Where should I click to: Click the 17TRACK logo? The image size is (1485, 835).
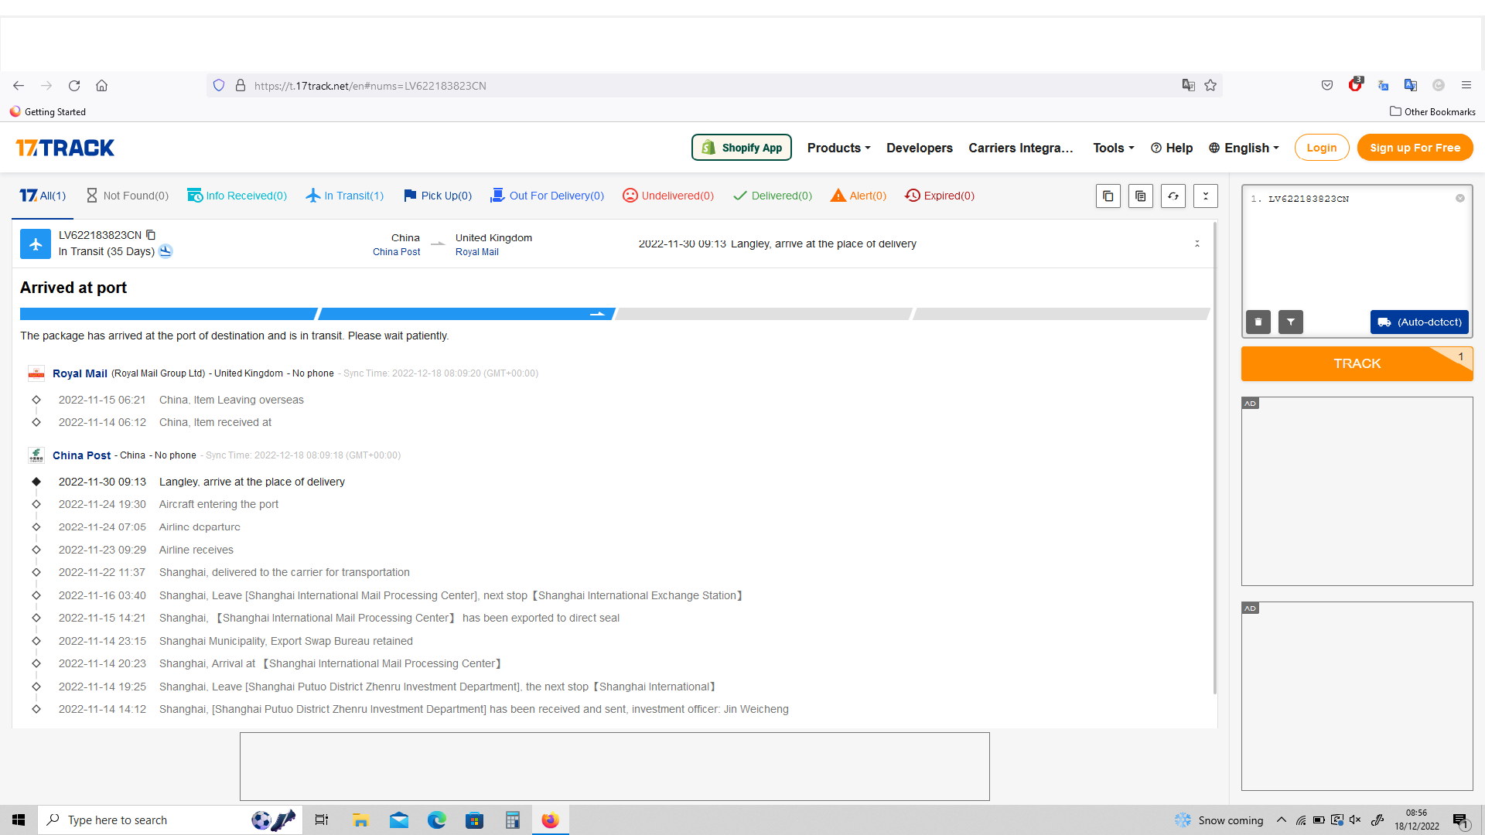point(65,148)
